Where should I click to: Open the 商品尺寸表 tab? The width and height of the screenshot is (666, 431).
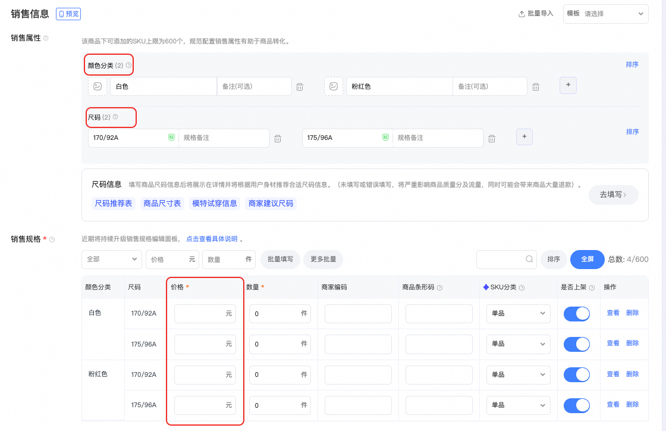pyautogui.click(x=162, y=204)
